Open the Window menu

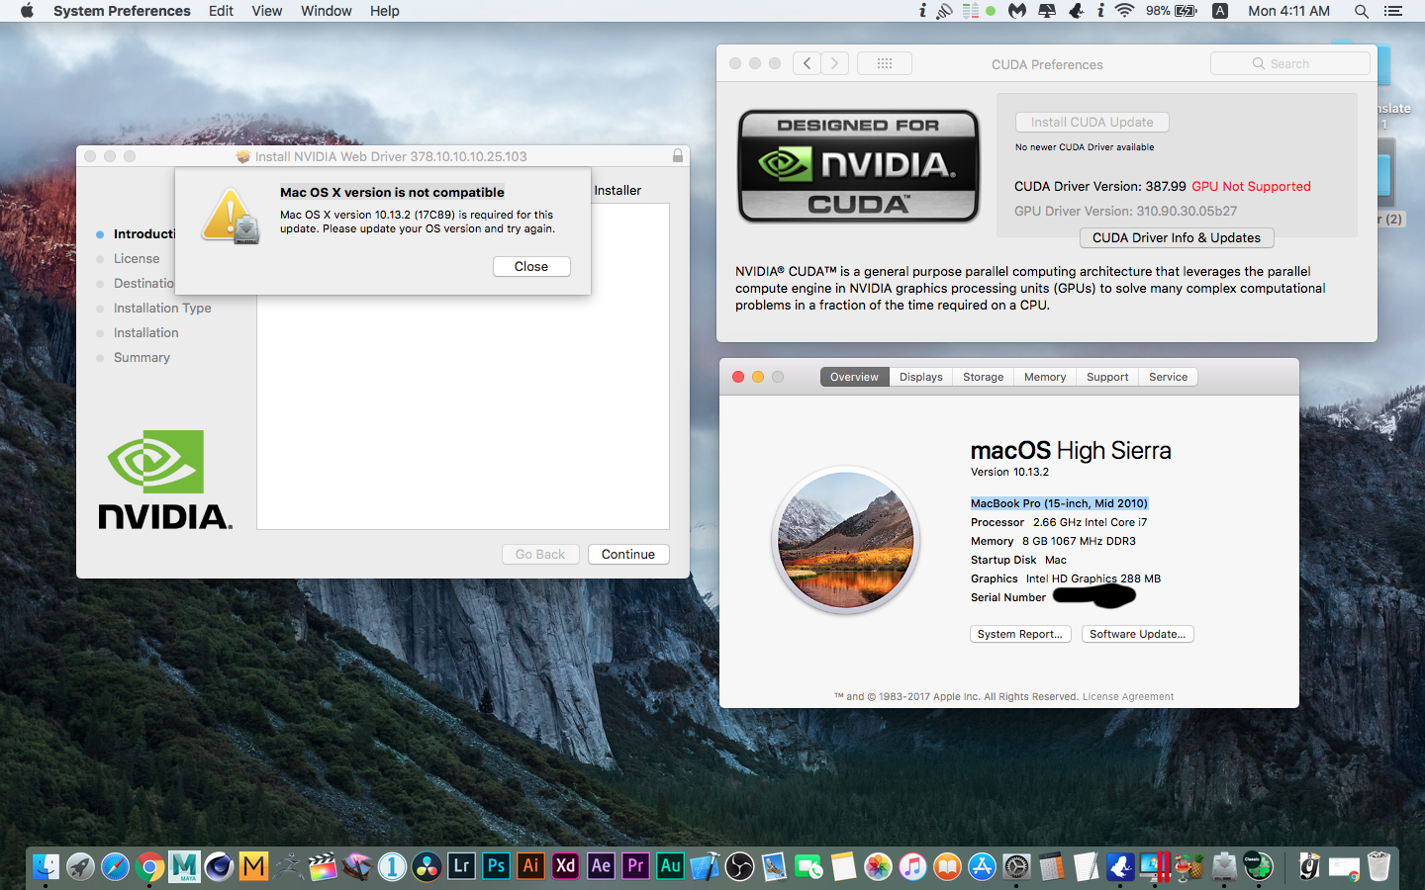[x=327, y=11]
